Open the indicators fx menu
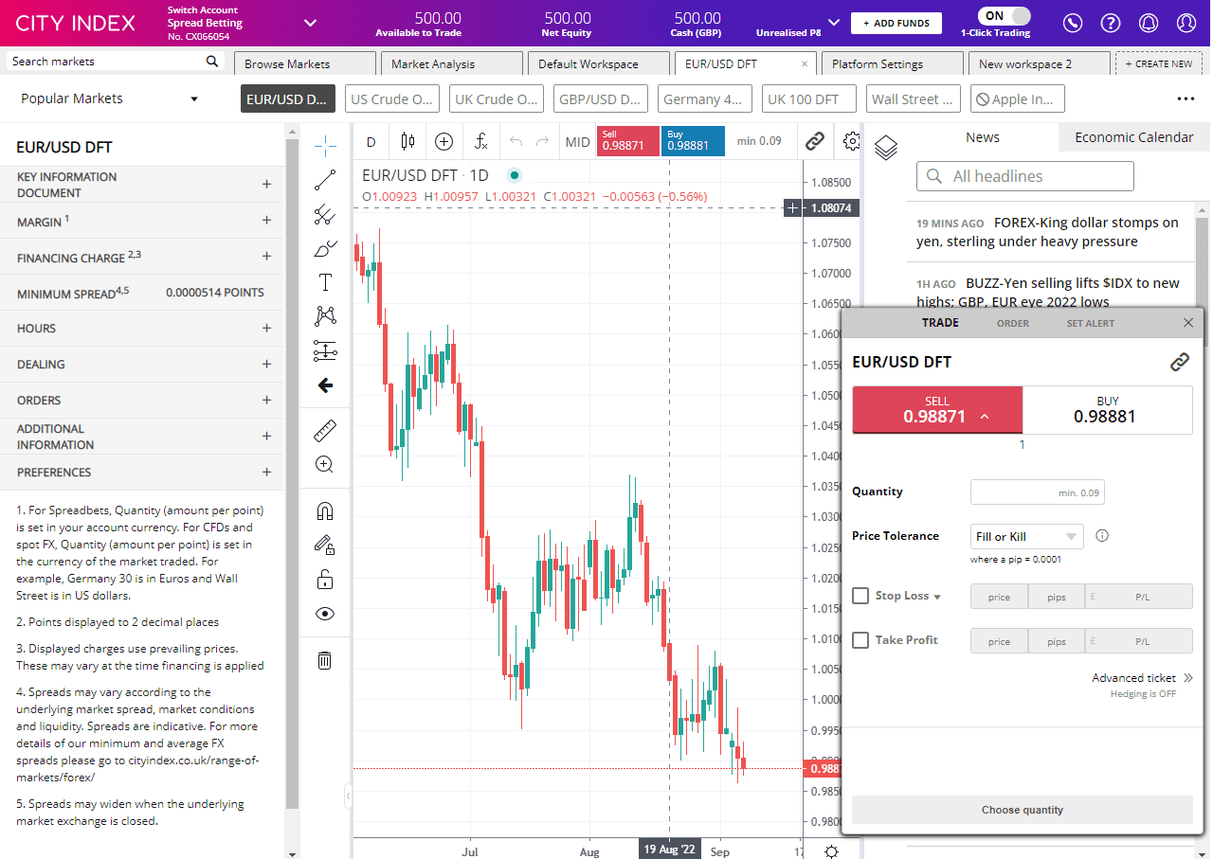 click(480, 140)
